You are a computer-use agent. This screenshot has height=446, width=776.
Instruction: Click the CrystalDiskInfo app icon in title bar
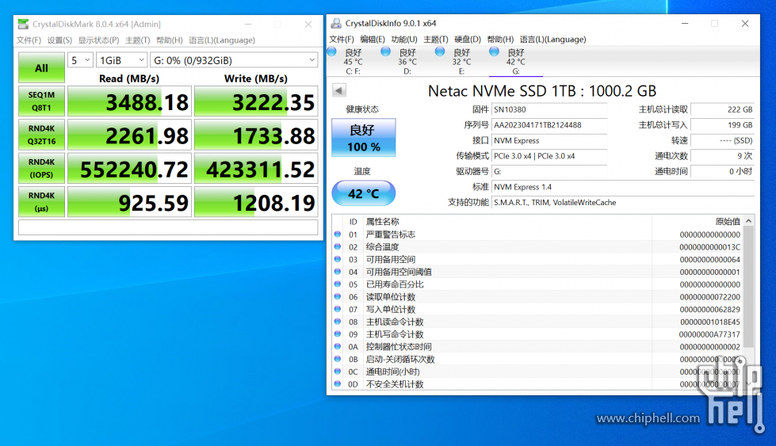point(336,23)
